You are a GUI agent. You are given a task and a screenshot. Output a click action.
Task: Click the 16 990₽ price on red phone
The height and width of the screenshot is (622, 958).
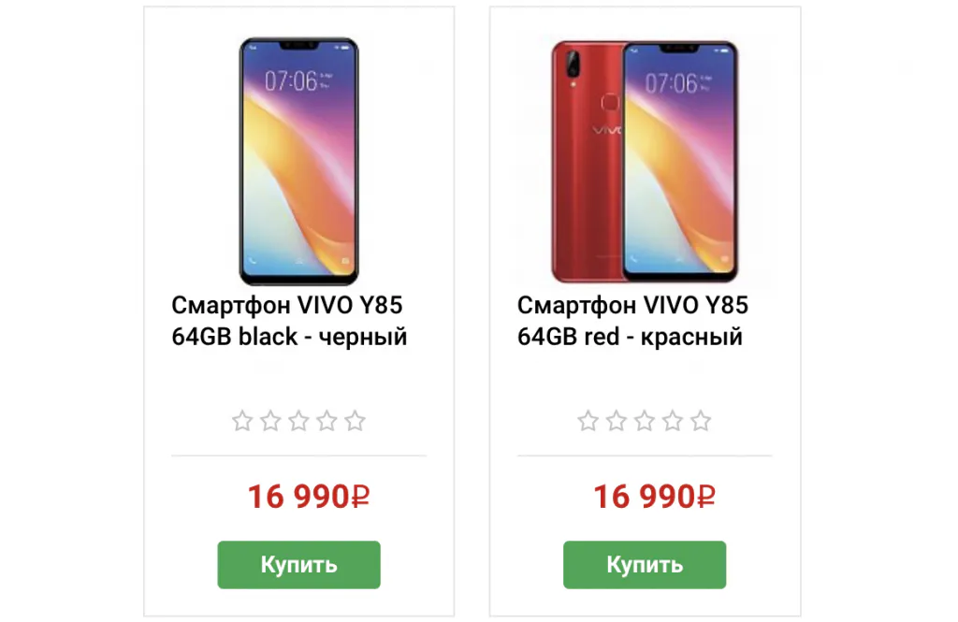(654, 496)
